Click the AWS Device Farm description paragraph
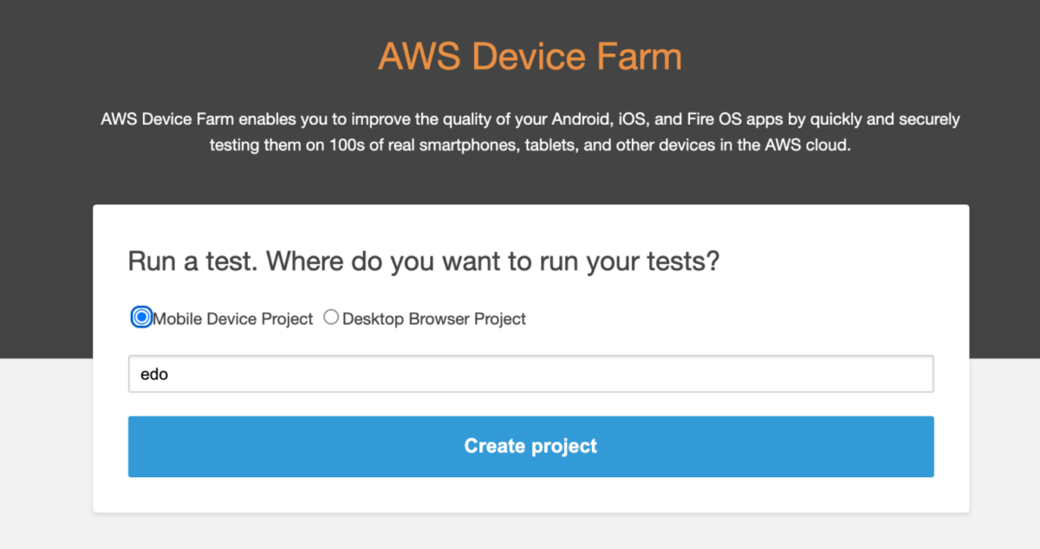Screen dimensions: 1040x549 [x=530, y=132]
